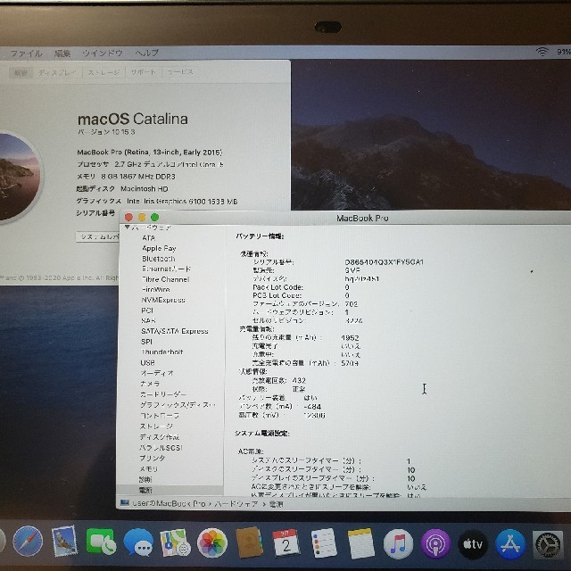Open the 編集 menu
571x571 pixels.
[62, 54]
